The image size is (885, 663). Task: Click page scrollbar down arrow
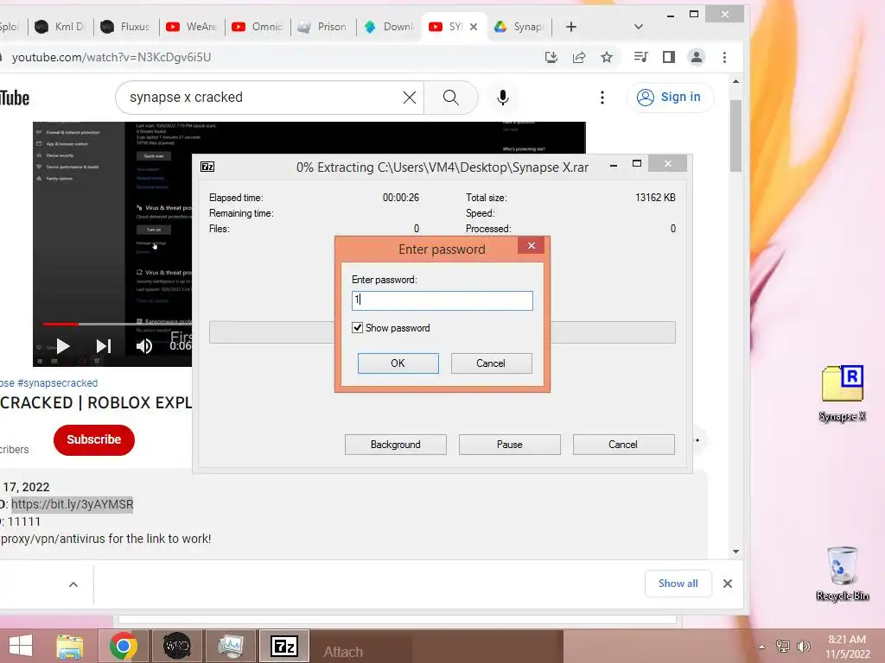coord(735,552)
